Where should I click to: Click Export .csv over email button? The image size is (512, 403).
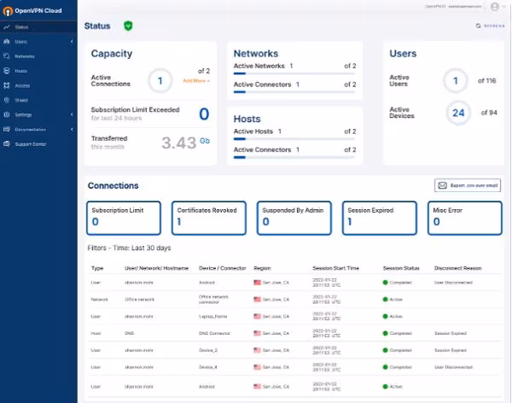(x=468, y=185)
